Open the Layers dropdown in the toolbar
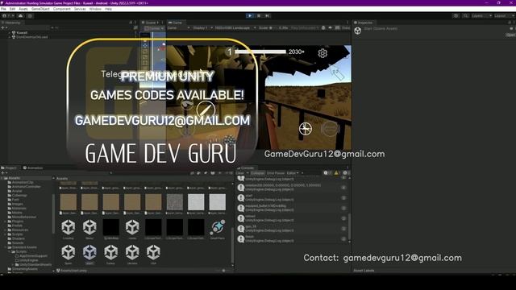 [481, 16]
